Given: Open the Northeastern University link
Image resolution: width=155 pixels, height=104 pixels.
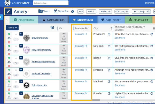Looking at the screenshot, I should pos(43,62).
